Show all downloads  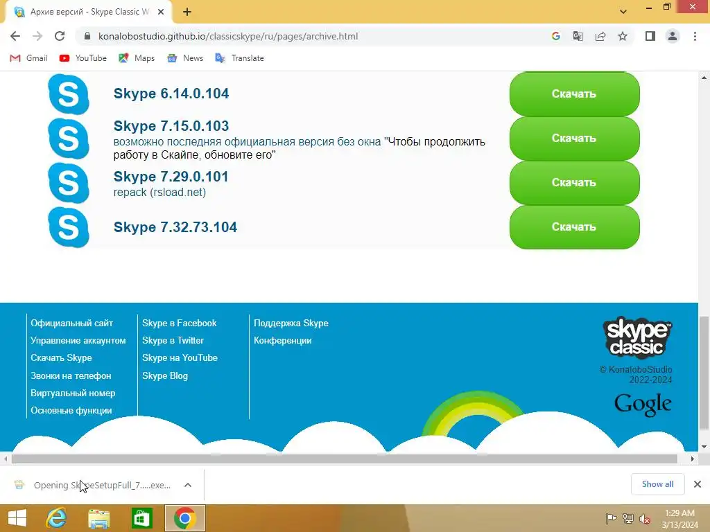tap(657, 484)
